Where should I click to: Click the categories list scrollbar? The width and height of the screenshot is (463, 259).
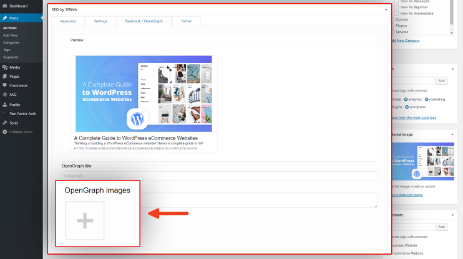[452, 12]
